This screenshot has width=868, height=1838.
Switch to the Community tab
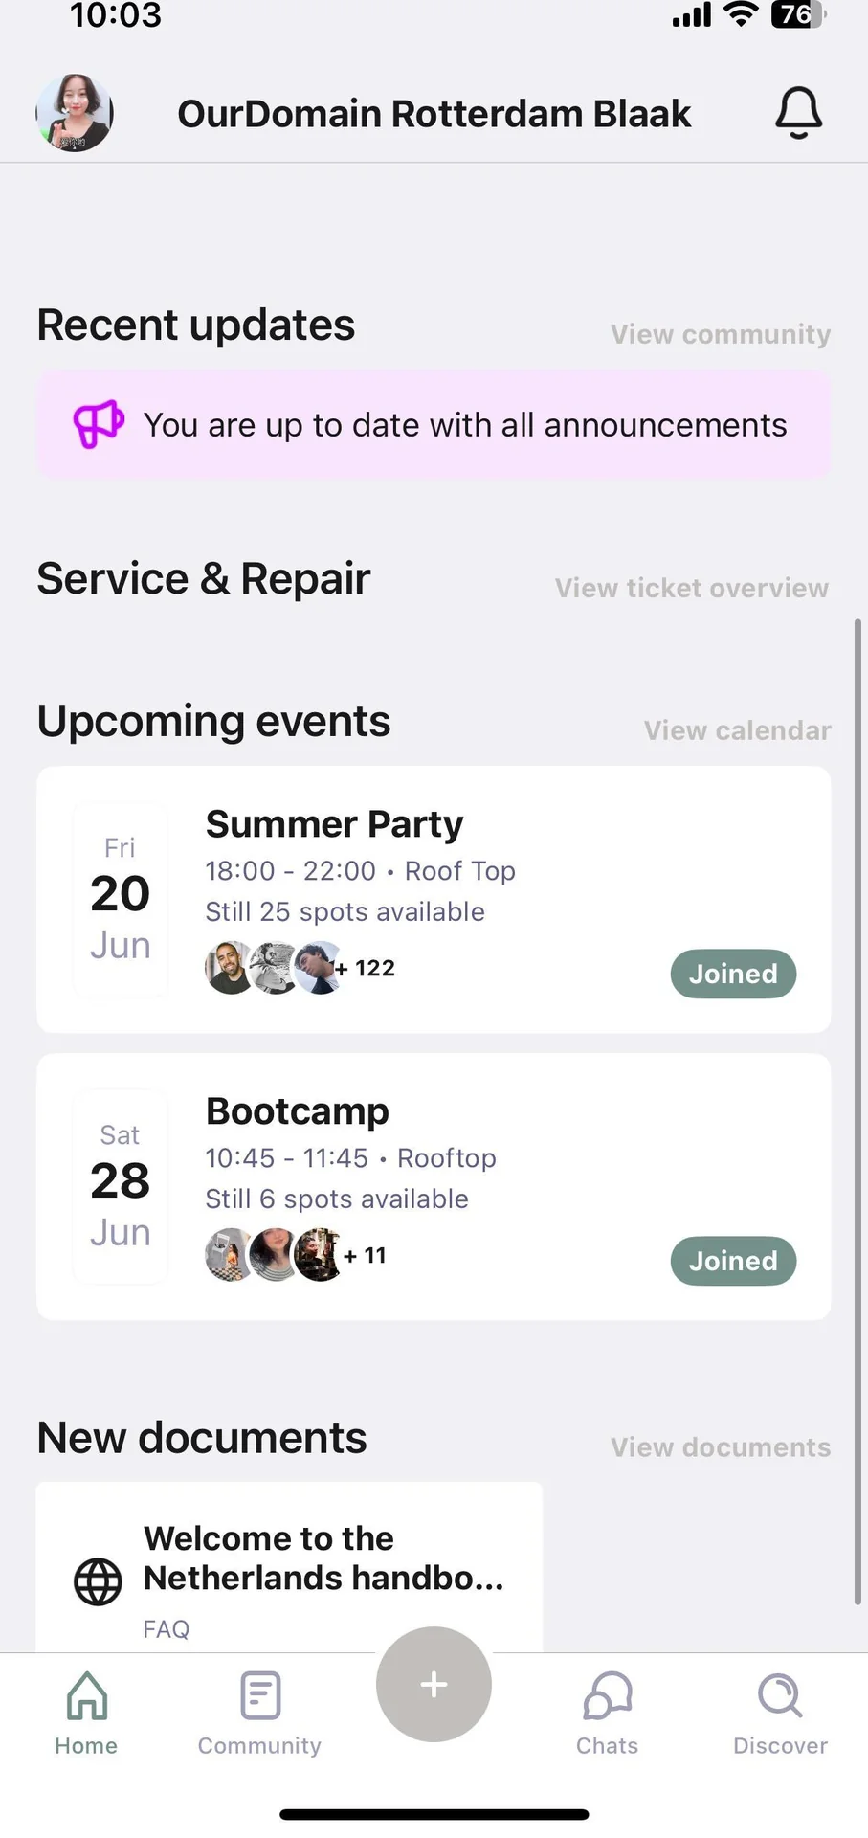click(259, 1714)
